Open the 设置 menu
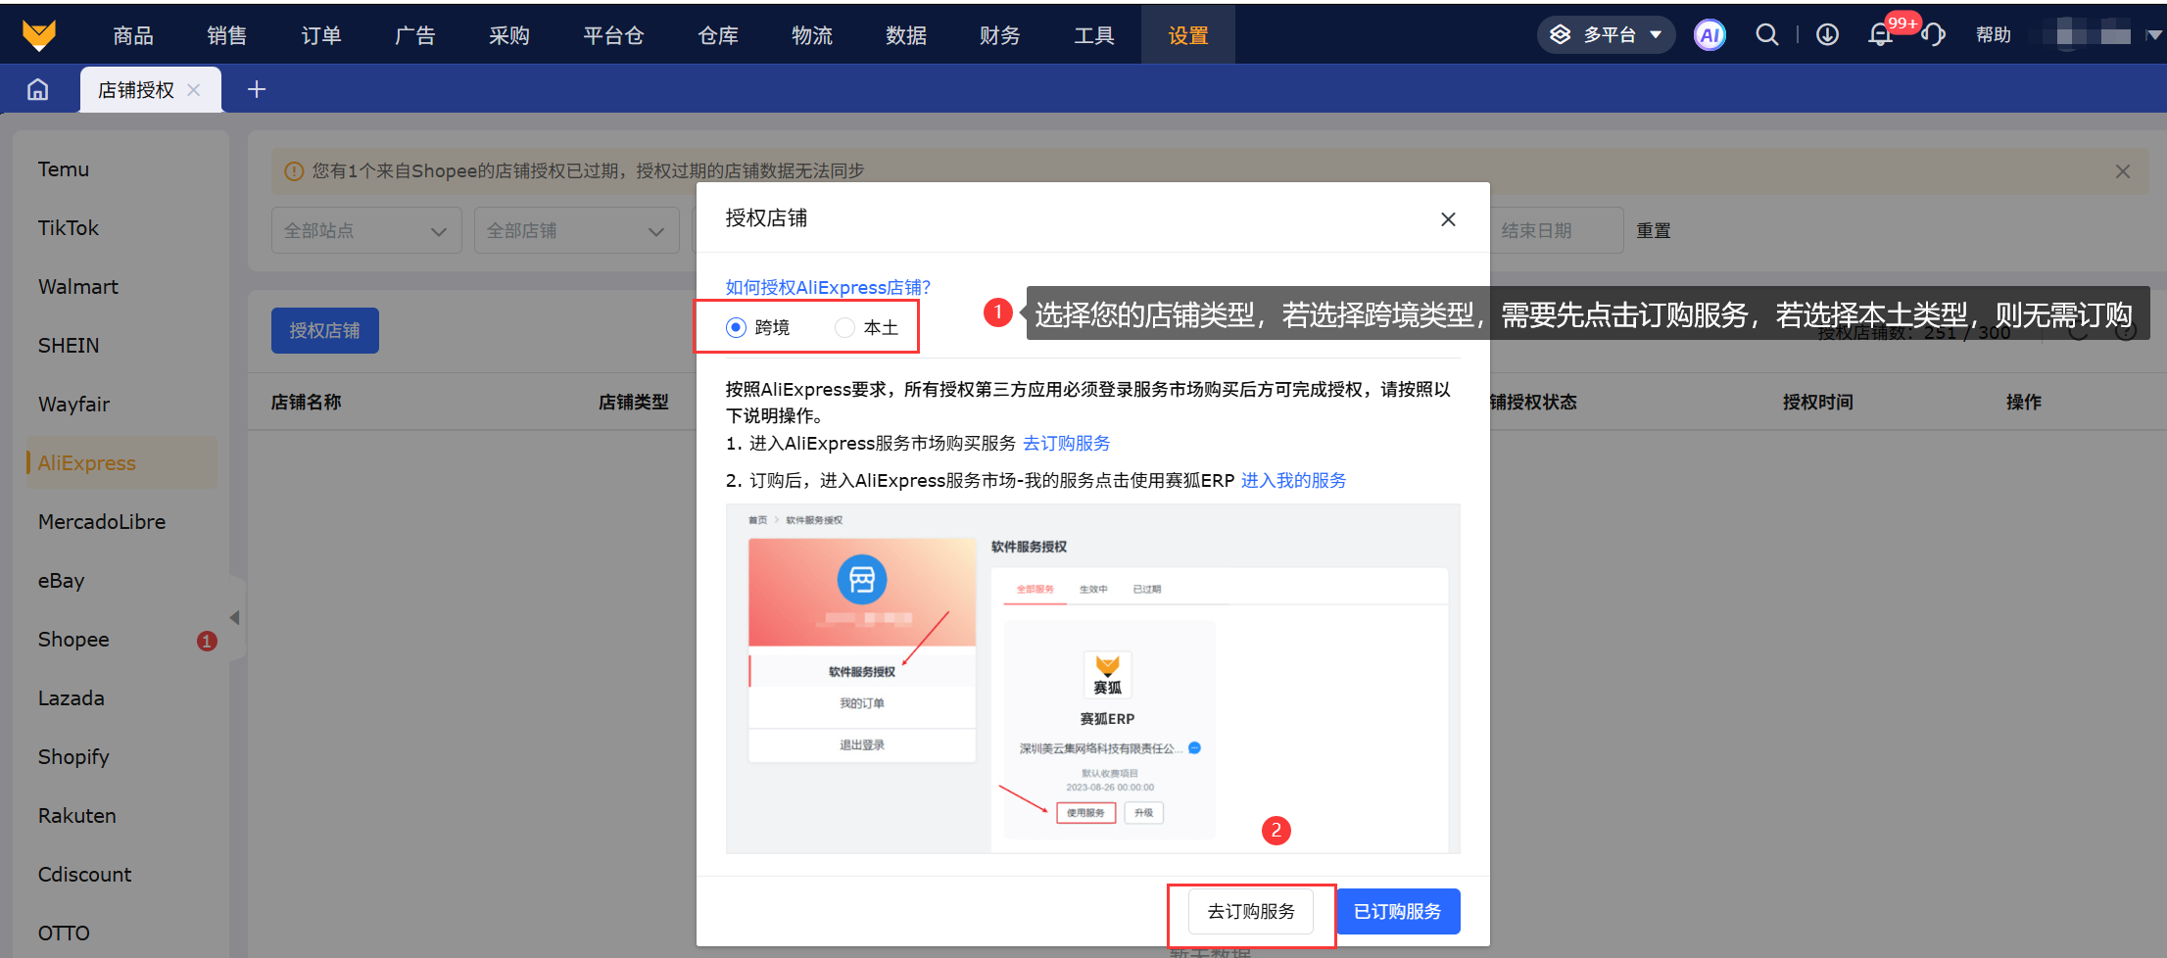The image size is (2167, 958). tap(1188, 35)
